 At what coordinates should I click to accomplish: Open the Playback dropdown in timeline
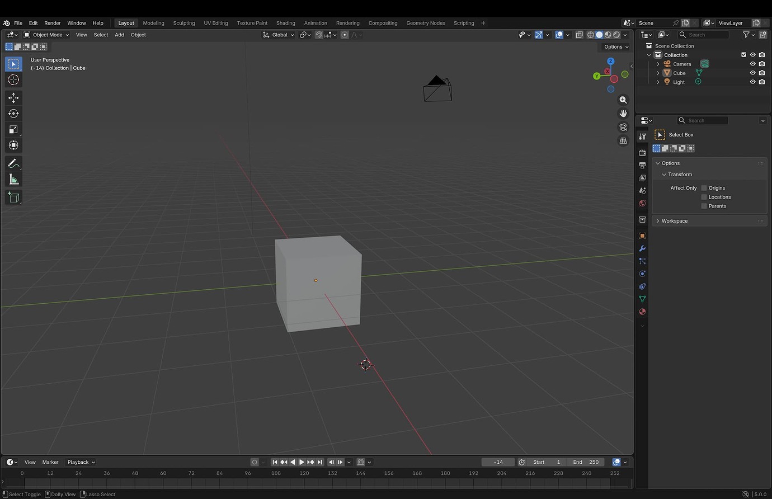tap(81, 462)
